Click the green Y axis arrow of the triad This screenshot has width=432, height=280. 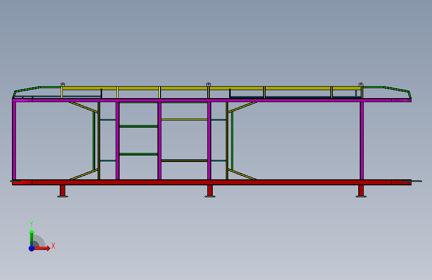(x=31, y=237)
